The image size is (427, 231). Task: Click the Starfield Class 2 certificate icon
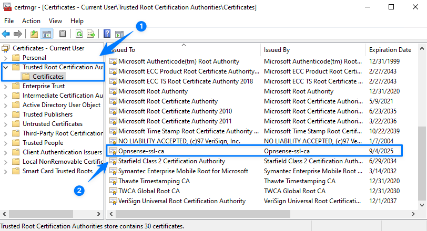113,161
